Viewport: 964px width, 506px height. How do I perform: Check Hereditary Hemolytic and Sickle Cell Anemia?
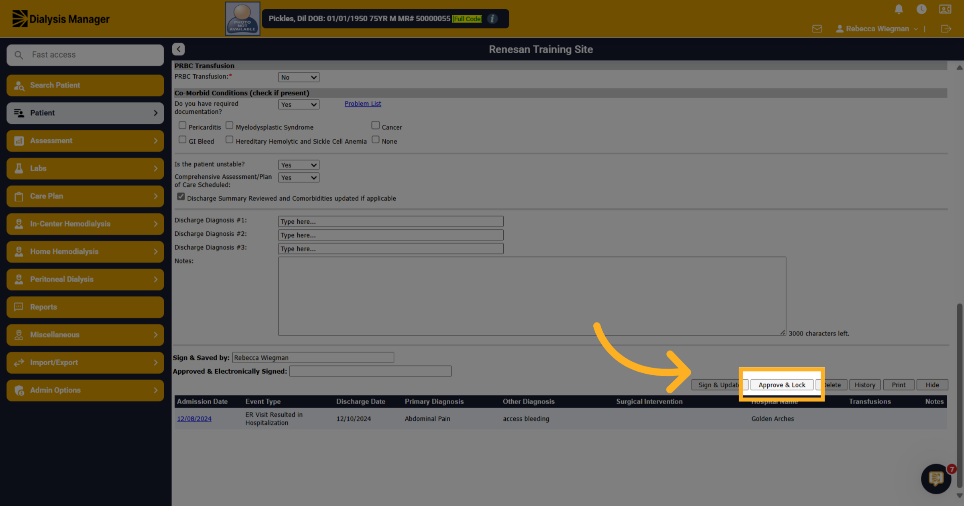(x=229, y=140)
